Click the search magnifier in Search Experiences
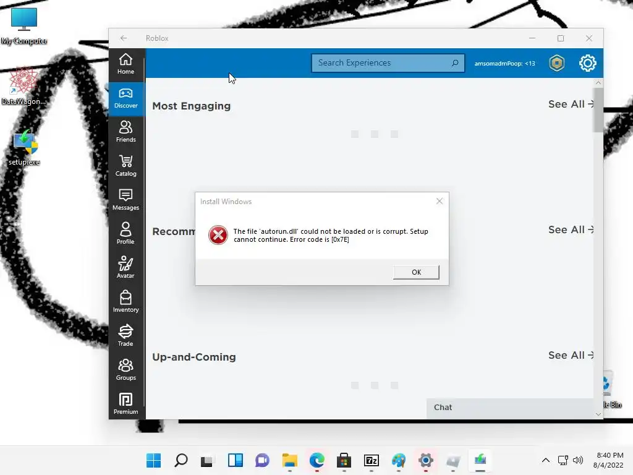 (455, 63)
